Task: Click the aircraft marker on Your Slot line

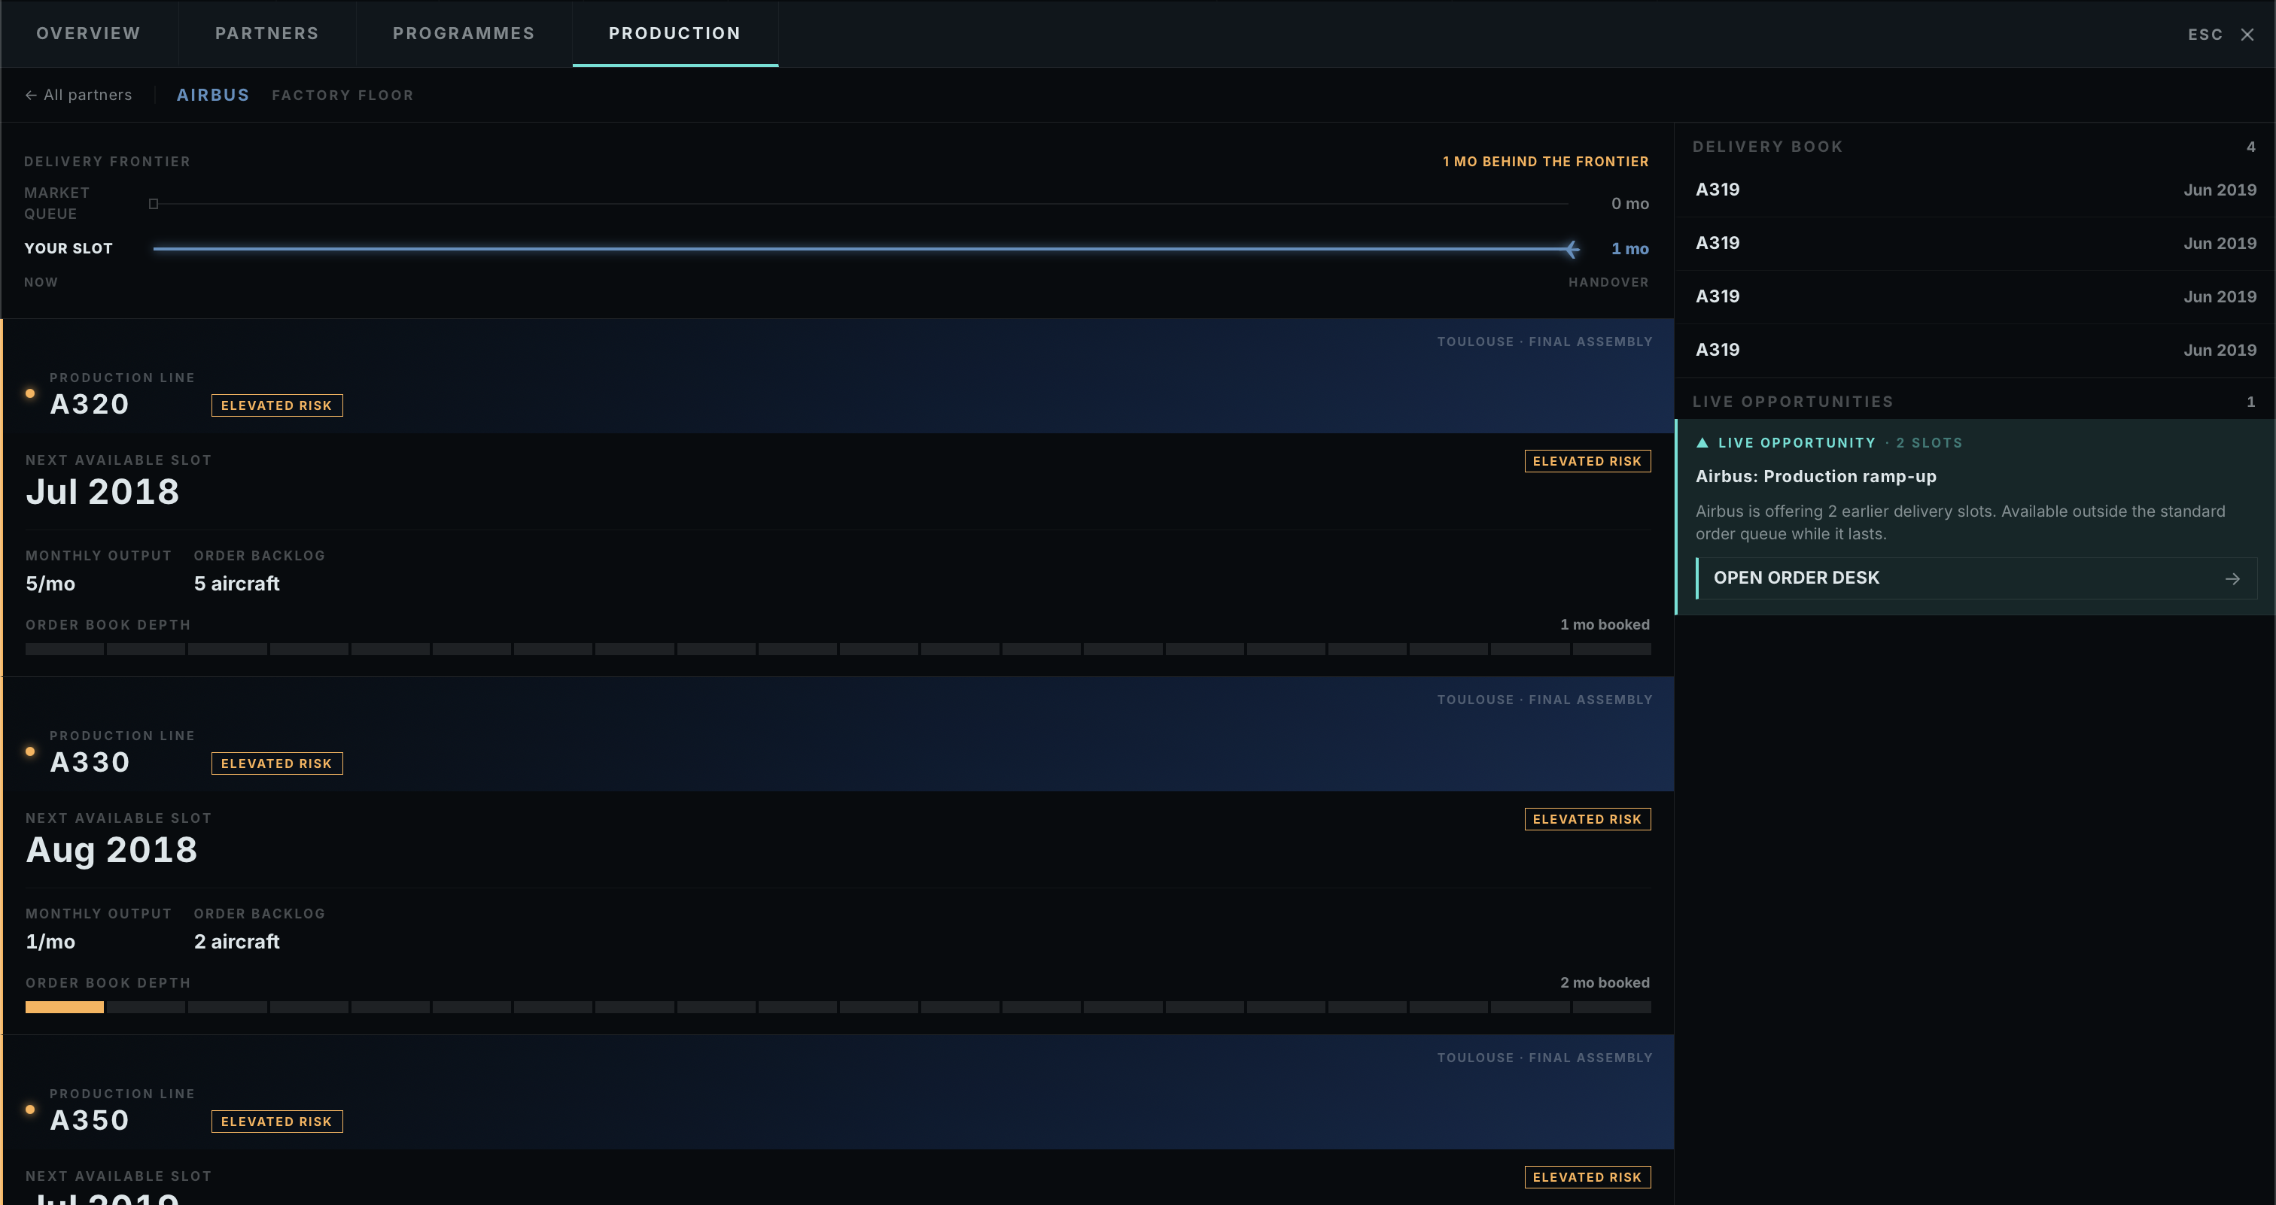Action: (1572, 249)
